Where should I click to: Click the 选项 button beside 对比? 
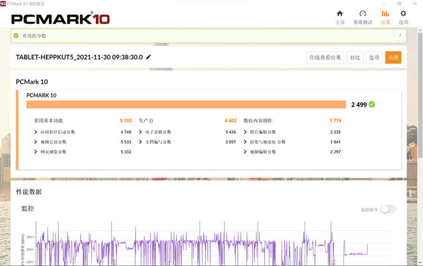pyautogui.click(x=374, y=57)
